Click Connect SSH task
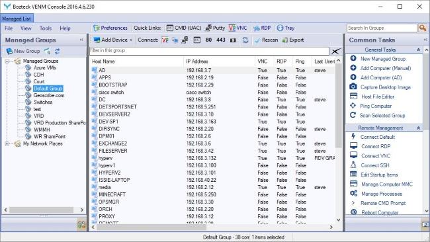Viewport: 430px width, 242px height. point(375,165)
